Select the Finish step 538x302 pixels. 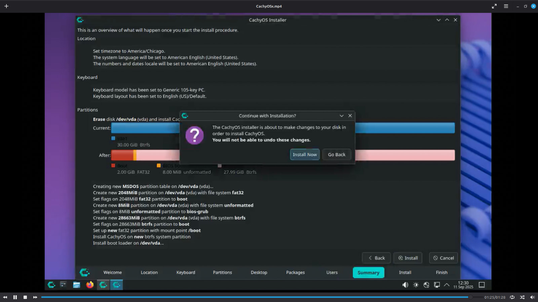[x=441, y=272]
